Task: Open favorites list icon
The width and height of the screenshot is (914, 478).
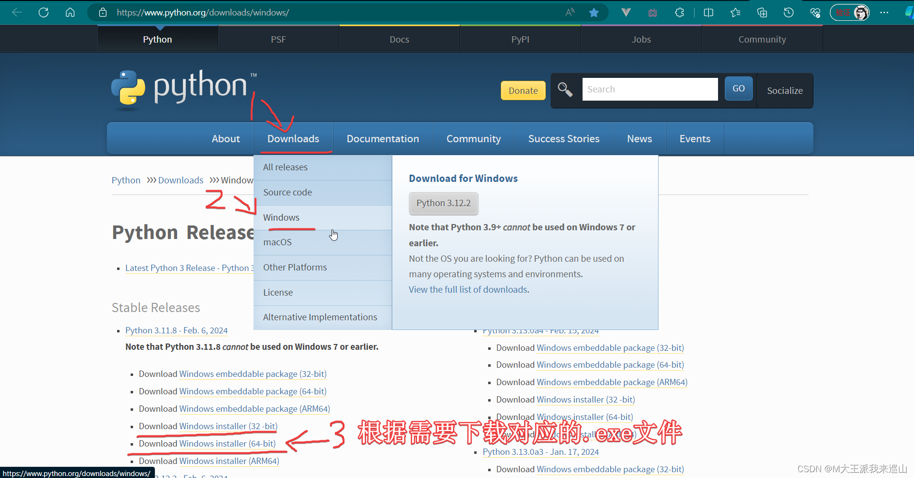Action: click(x=735, y=13)
